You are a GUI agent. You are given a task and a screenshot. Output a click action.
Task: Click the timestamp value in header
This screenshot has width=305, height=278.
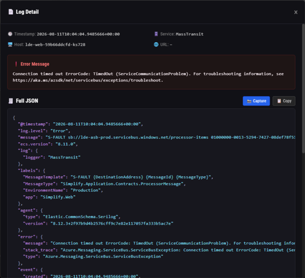tap(78, 34)
